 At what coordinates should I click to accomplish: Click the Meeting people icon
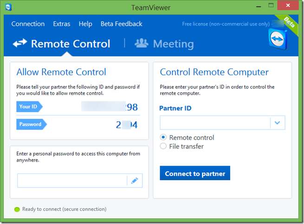tap(141, 44)
